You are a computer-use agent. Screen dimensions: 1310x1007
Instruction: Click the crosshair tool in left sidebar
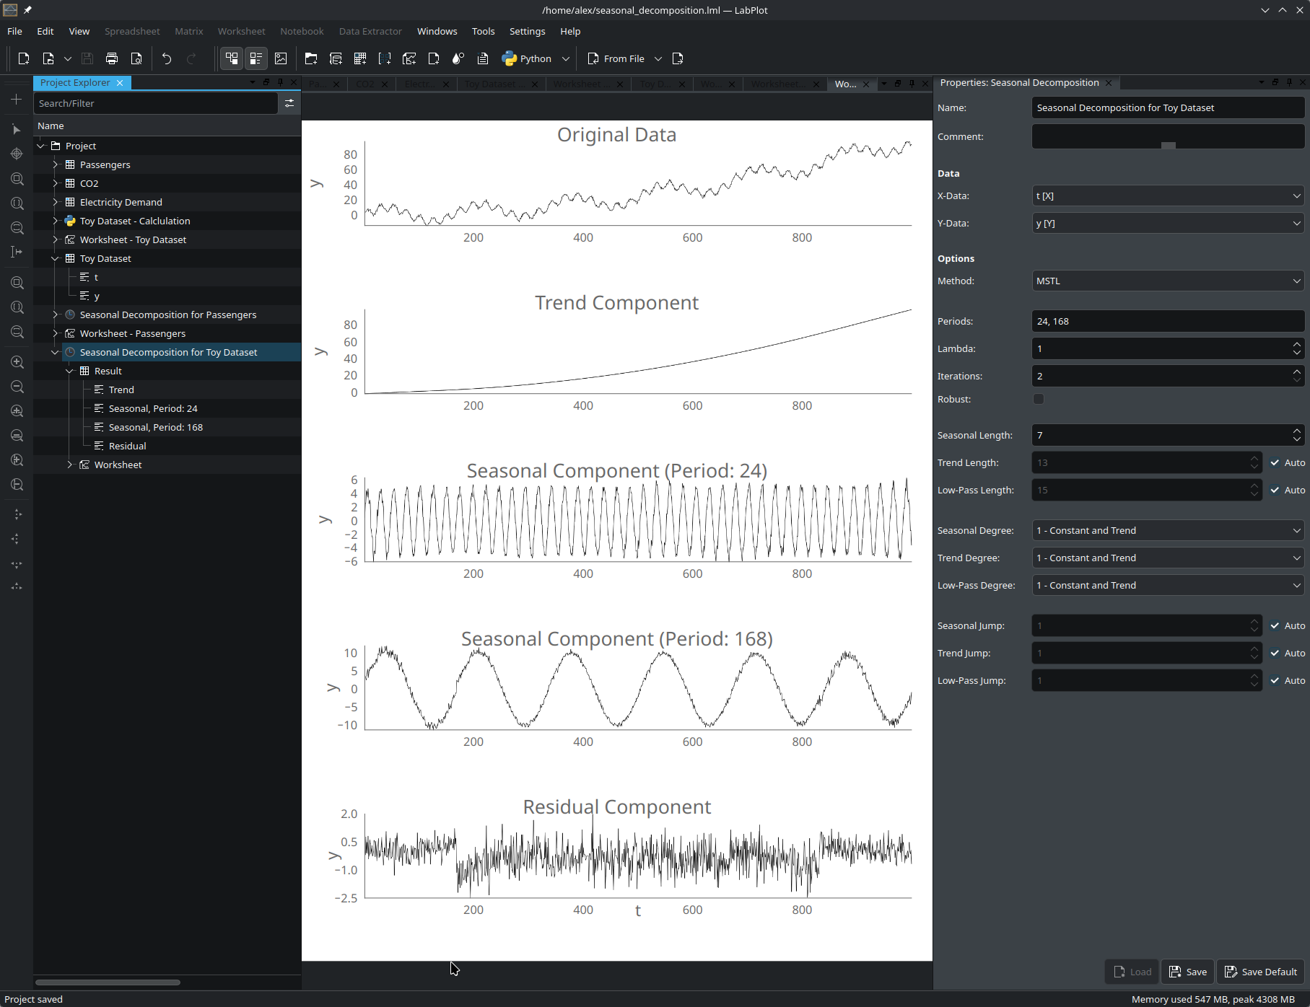(x=17, y=154)
